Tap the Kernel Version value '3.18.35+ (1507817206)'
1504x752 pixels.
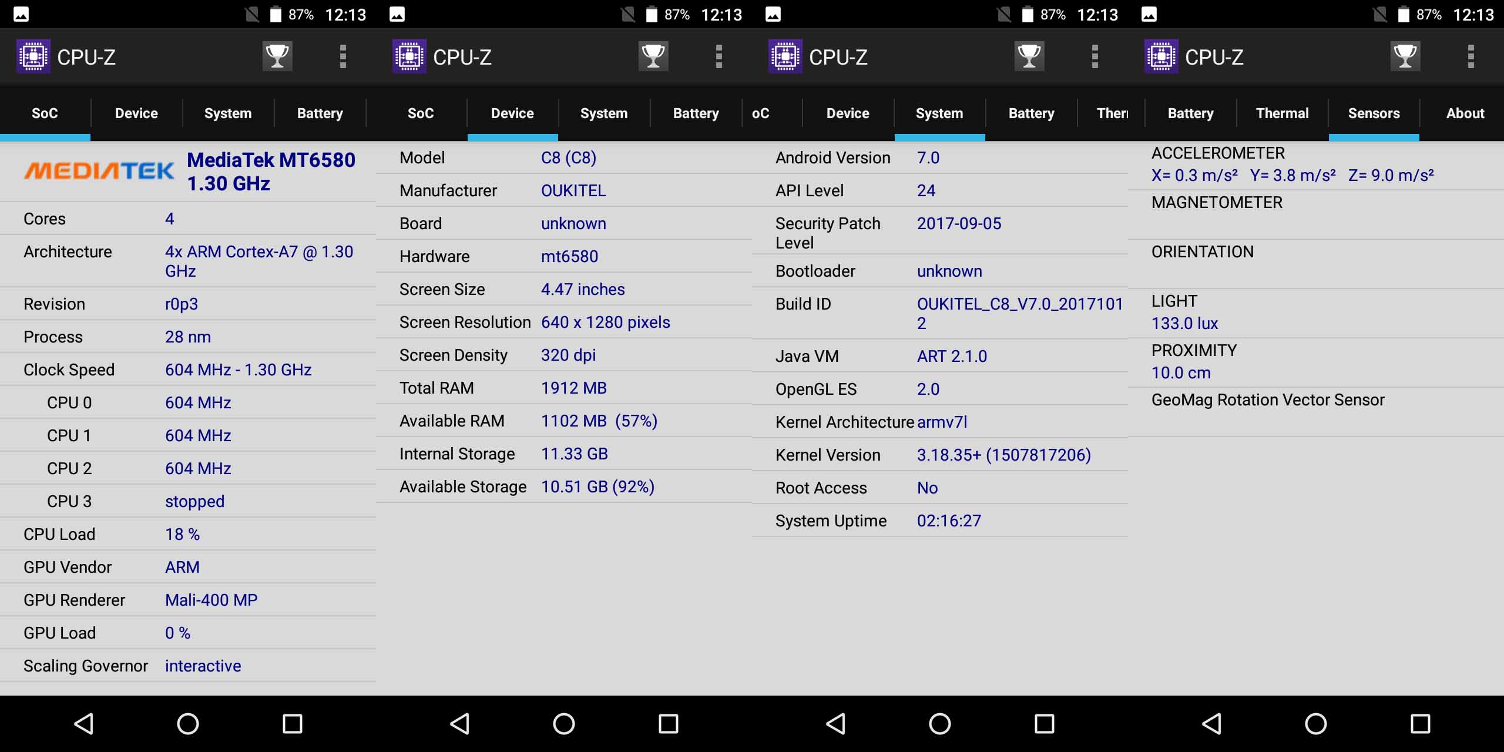(1004, 455)
